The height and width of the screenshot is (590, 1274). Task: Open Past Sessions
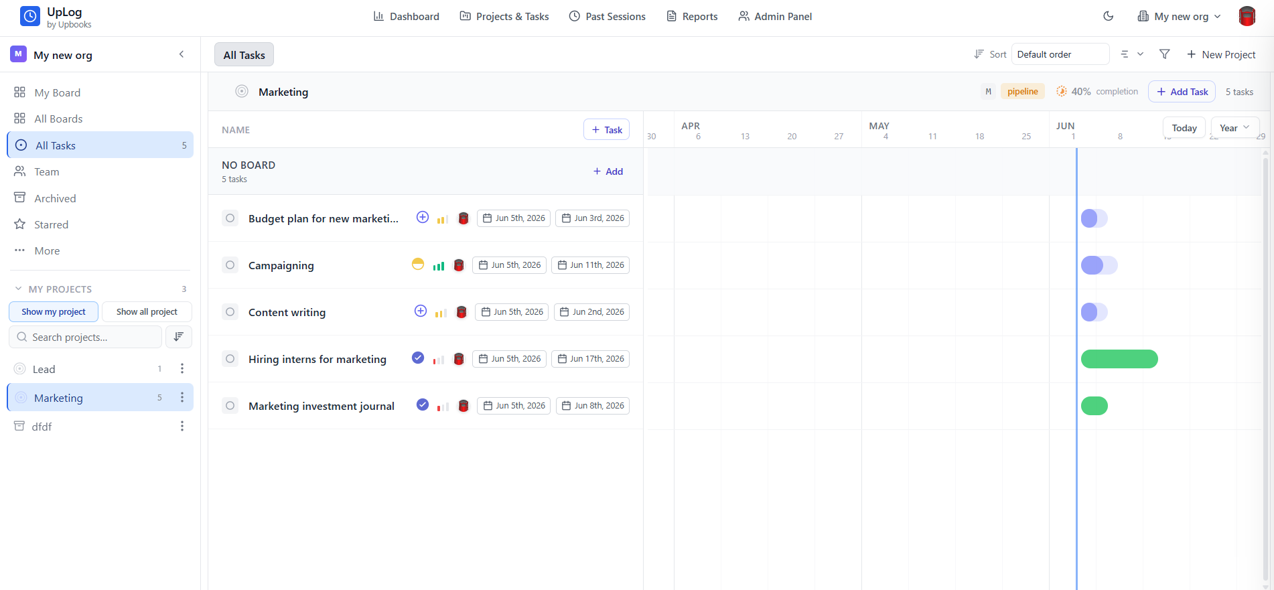[x=608, y=16]
